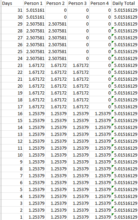Select the Person 2 header cell

point(56,3)
